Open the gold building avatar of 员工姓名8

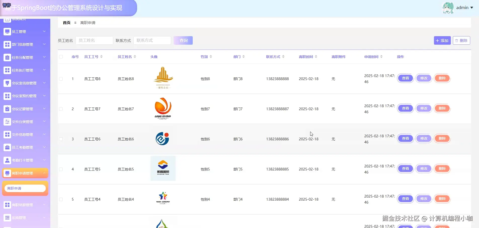pyautogui.click(x=163, y=78)
